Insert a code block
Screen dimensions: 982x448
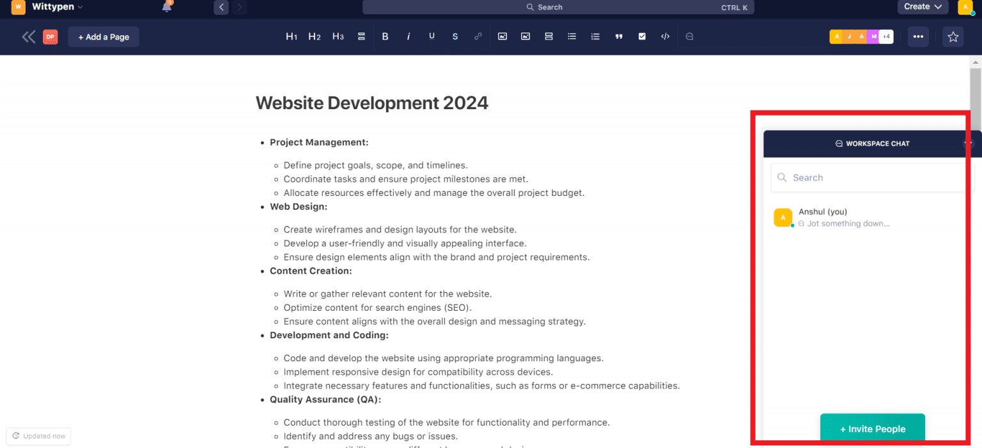[665, 36]
